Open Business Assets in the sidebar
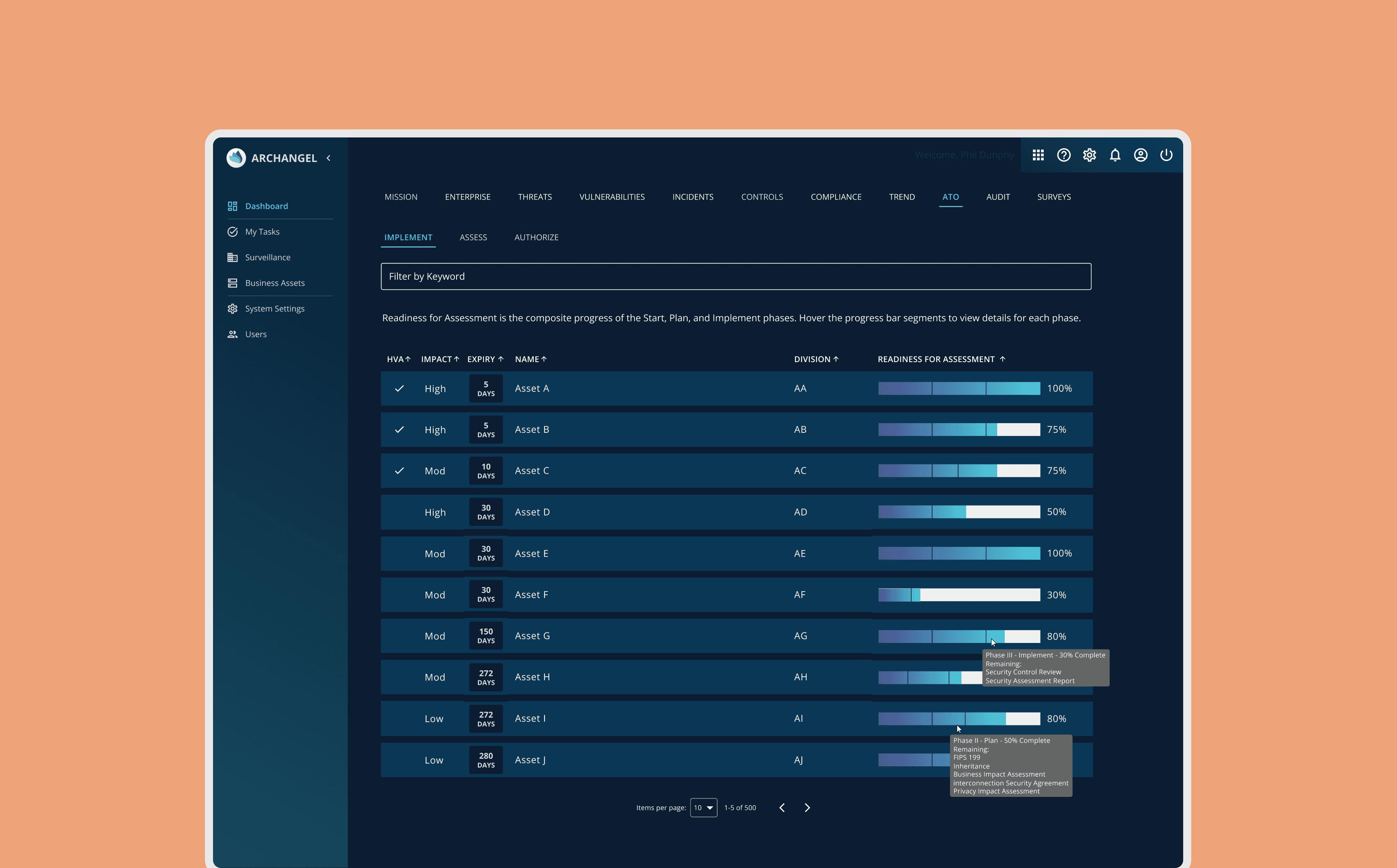 pos(275,283)
